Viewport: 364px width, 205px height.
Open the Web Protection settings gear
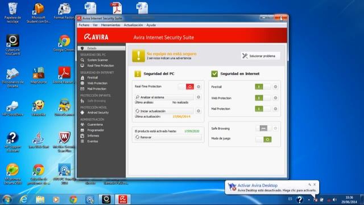275,98
